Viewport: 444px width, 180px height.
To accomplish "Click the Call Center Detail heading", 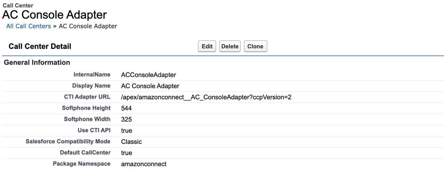I will tap(40, 46).
